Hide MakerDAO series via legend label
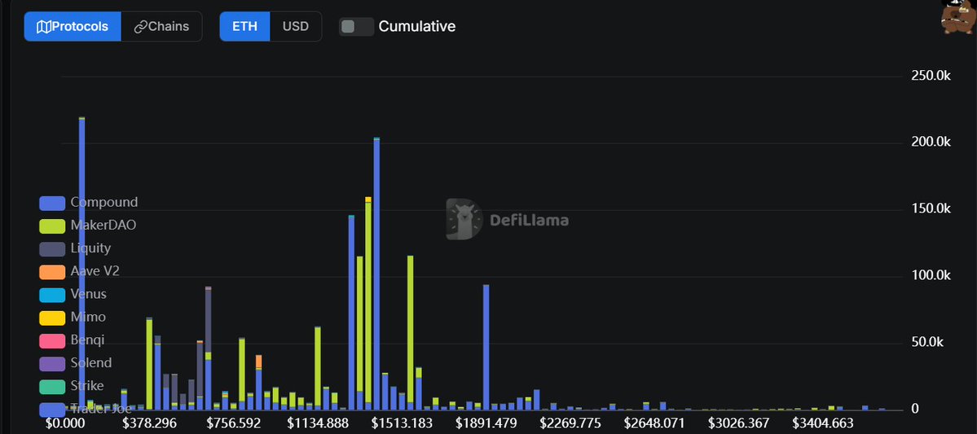Viewport: 977px width, 434px height. pyautogui.click(x=103, y=226)
